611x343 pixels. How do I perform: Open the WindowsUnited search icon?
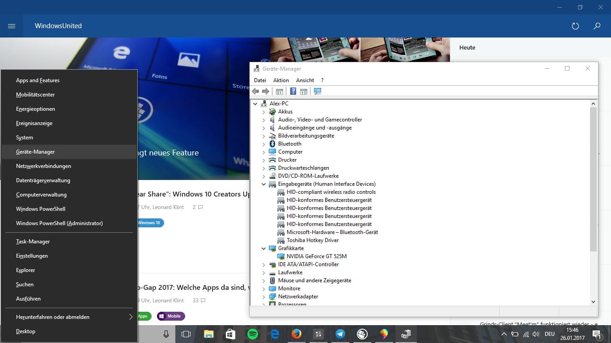click(597, 26)
